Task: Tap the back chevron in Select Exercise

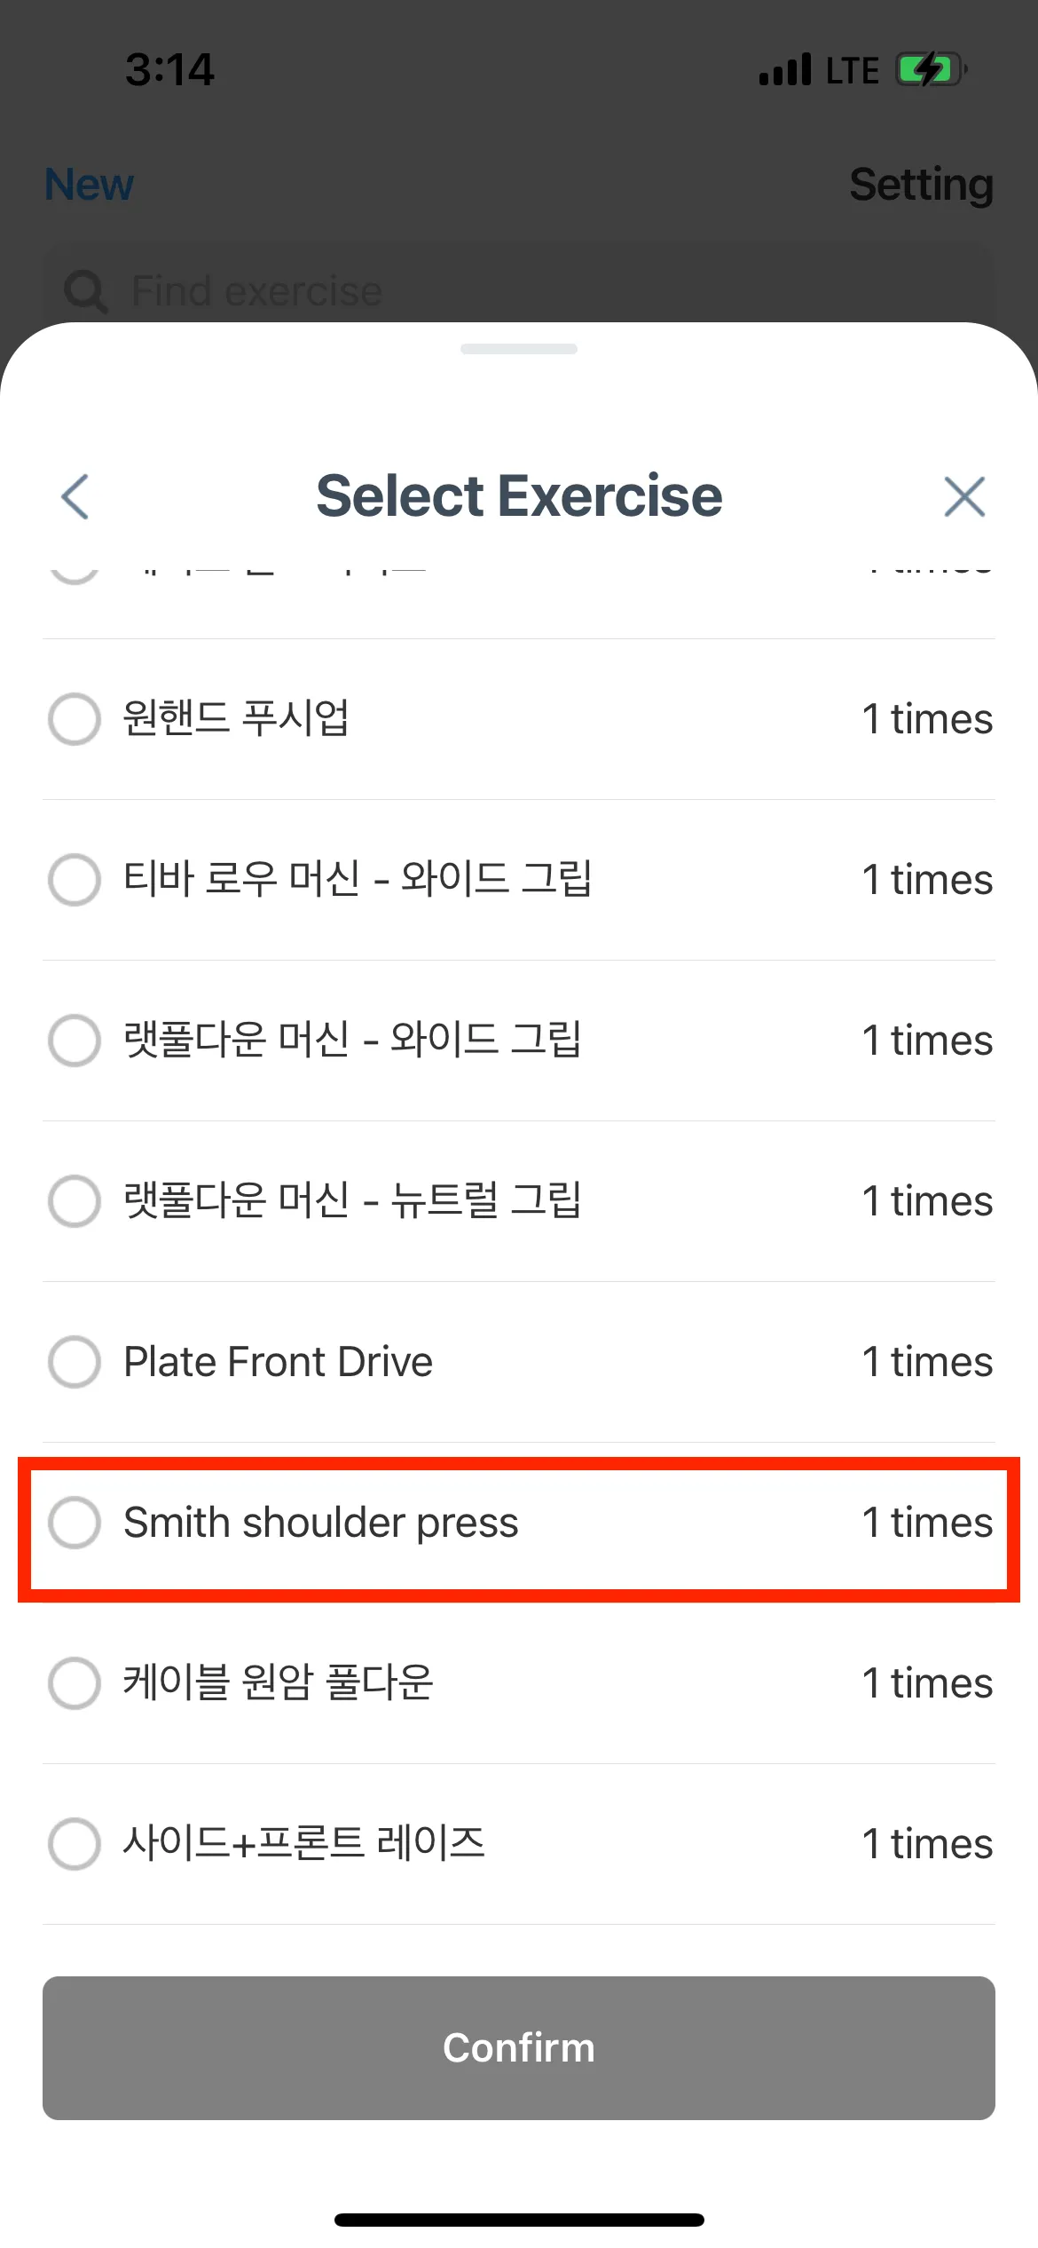Action: coord(75,496)
